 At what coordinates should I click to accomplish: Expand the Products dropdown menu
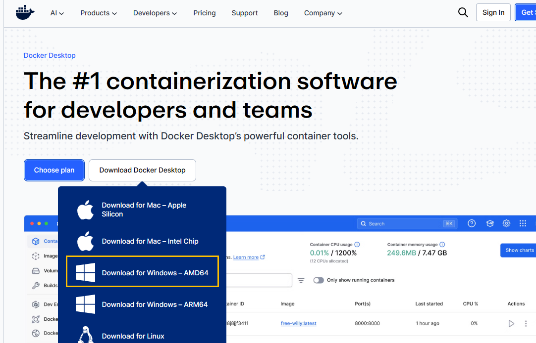[99, 13]
